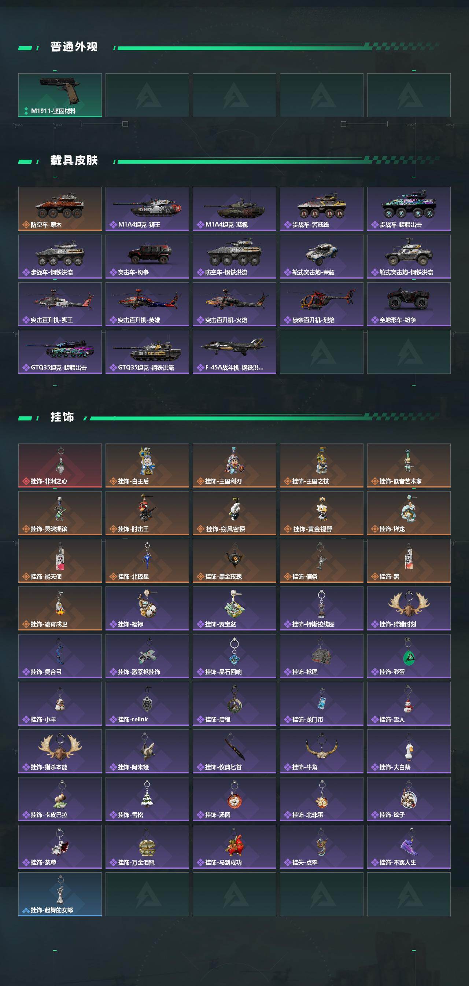Image resolution: width=469 pixels, height=986 pixels.
Task: Click the 突击车-纷争 vehicle card
Action: (x=147, y=257)
